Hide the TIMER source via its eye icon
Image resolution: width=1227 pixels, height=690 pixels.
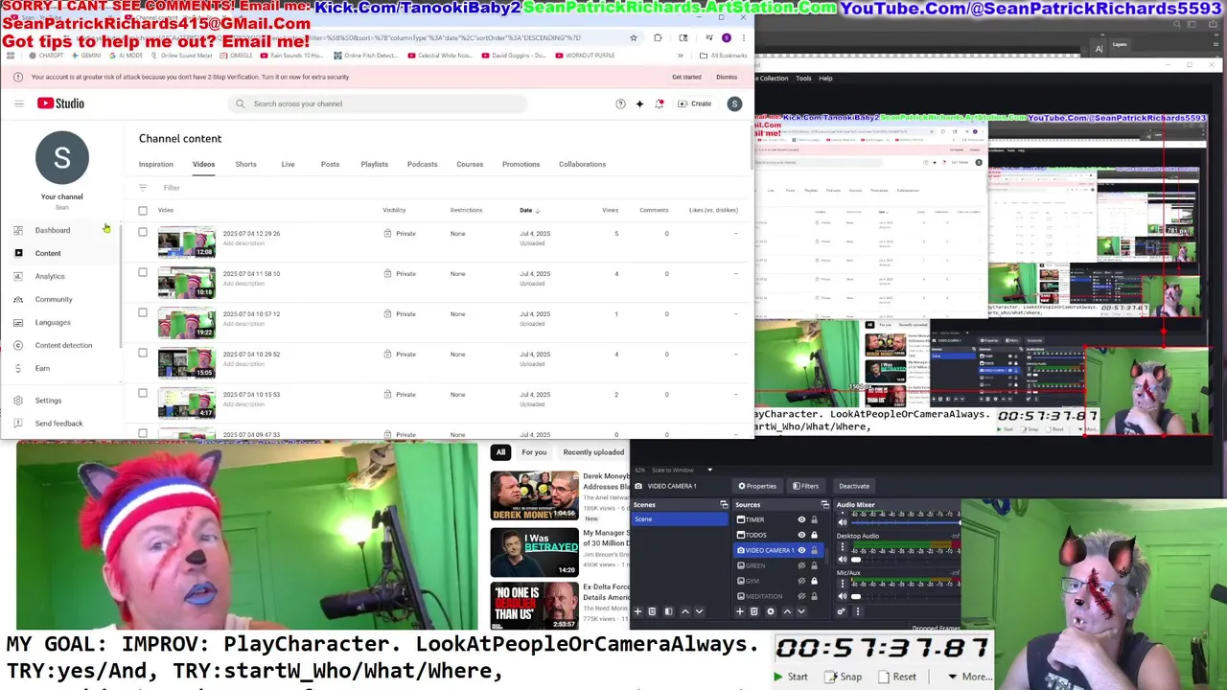coord(801,519)
